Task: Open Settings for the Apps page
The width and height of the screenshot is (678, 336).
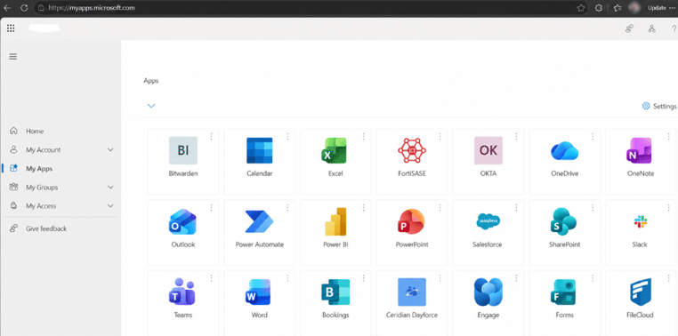Action: click(659, 107)
